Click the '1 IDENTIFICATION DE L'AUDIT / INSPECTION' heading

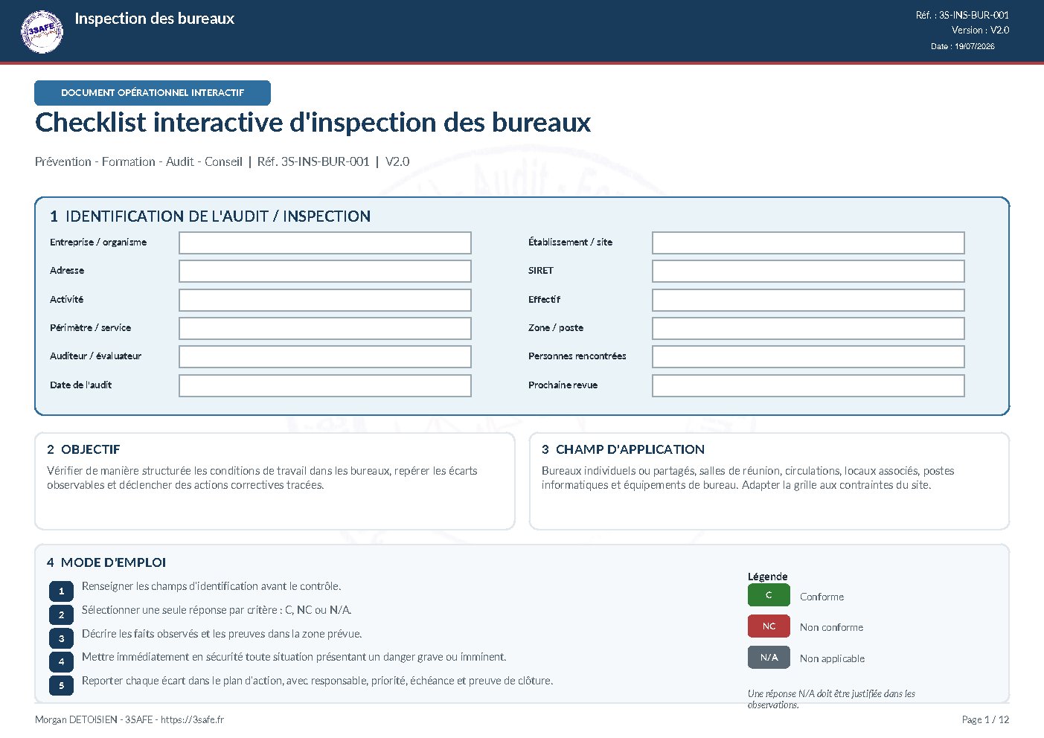pyautogui.click(x=211, y=216)
